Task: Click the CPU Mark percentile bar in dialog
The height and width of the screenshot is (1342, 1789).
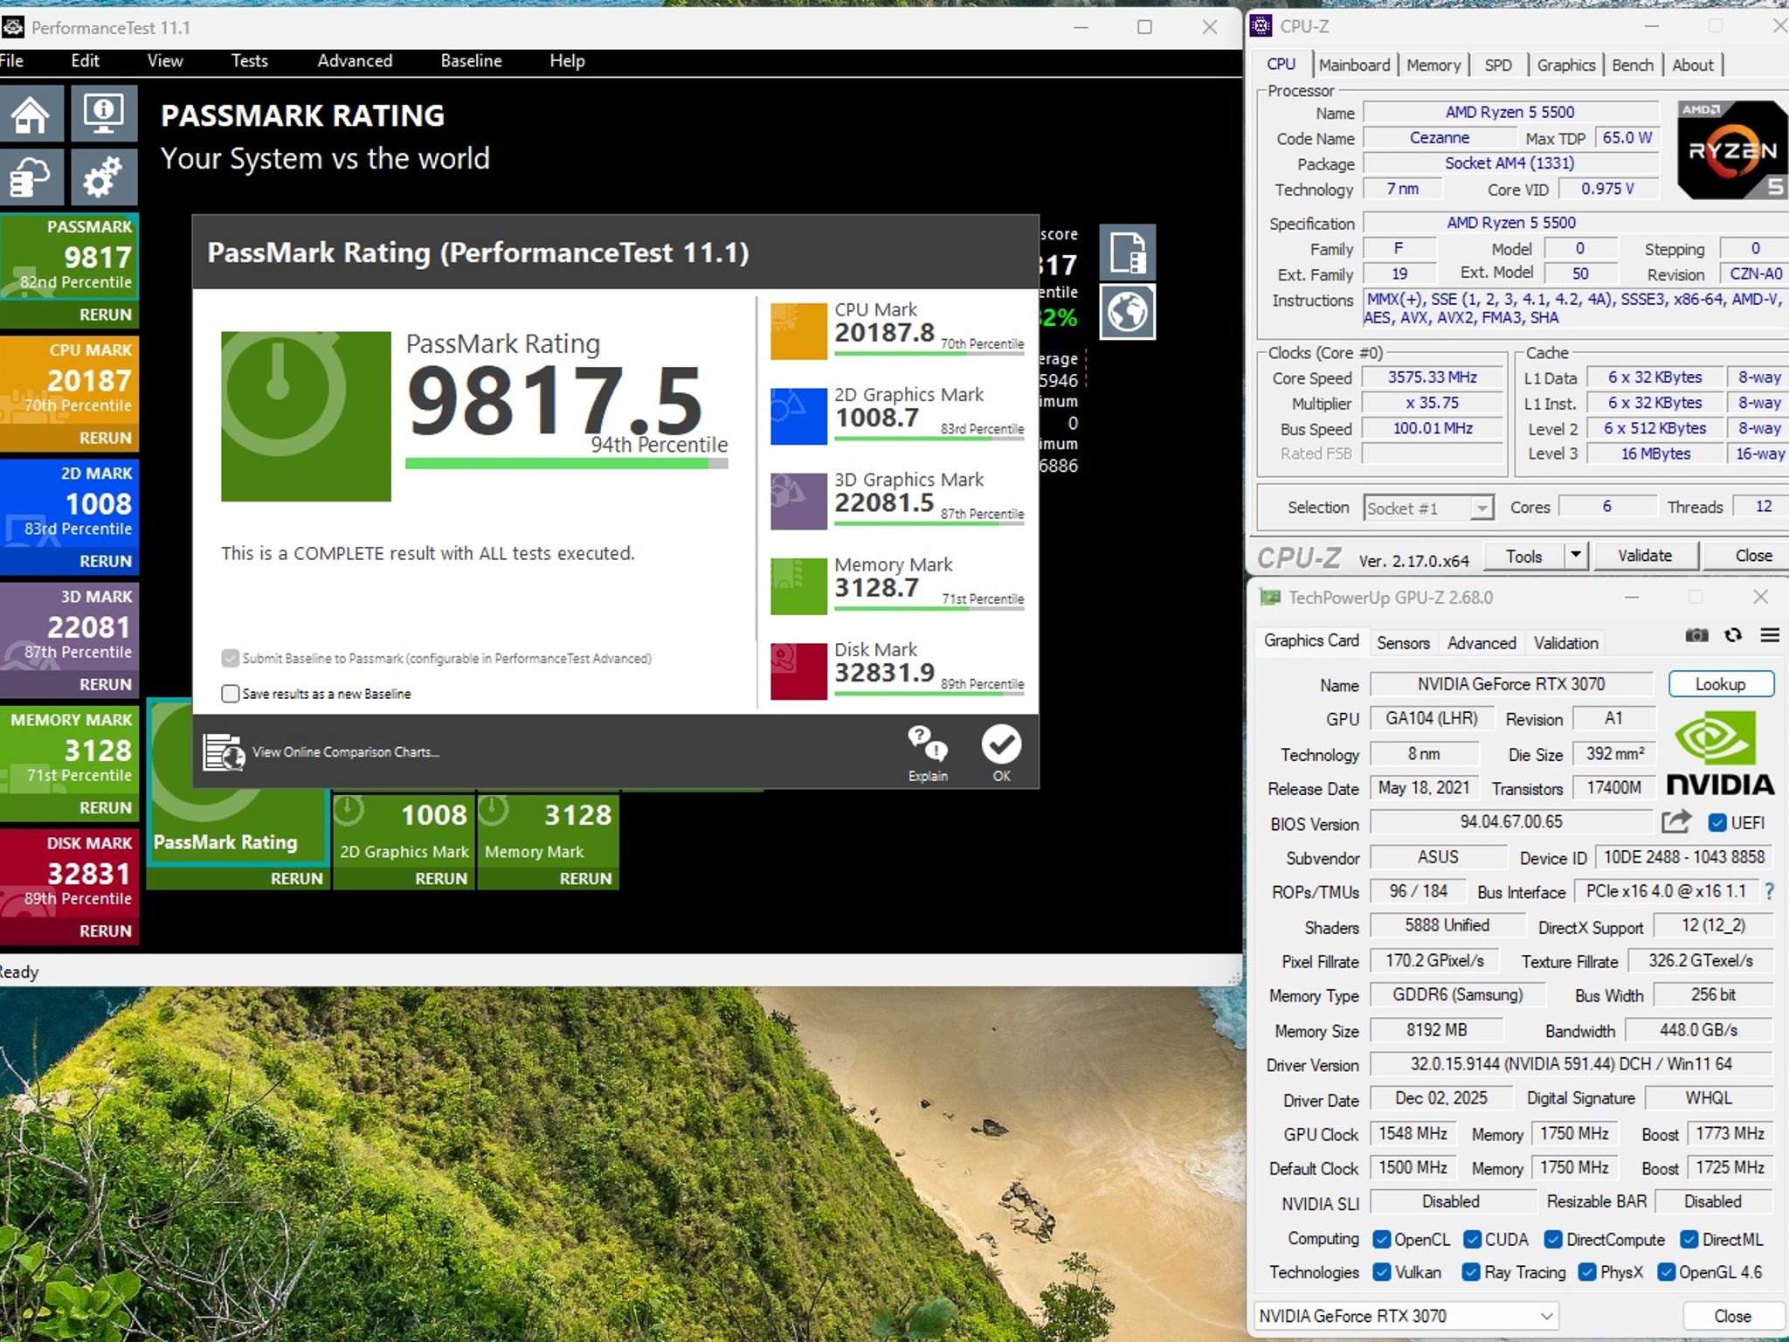Action: click(x=929, y=353)
